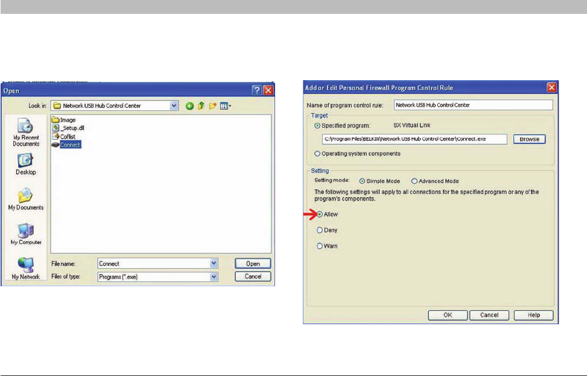587x376 pixels.
Task: Select Operating system components radio button
Action: (x=317, y=154)
